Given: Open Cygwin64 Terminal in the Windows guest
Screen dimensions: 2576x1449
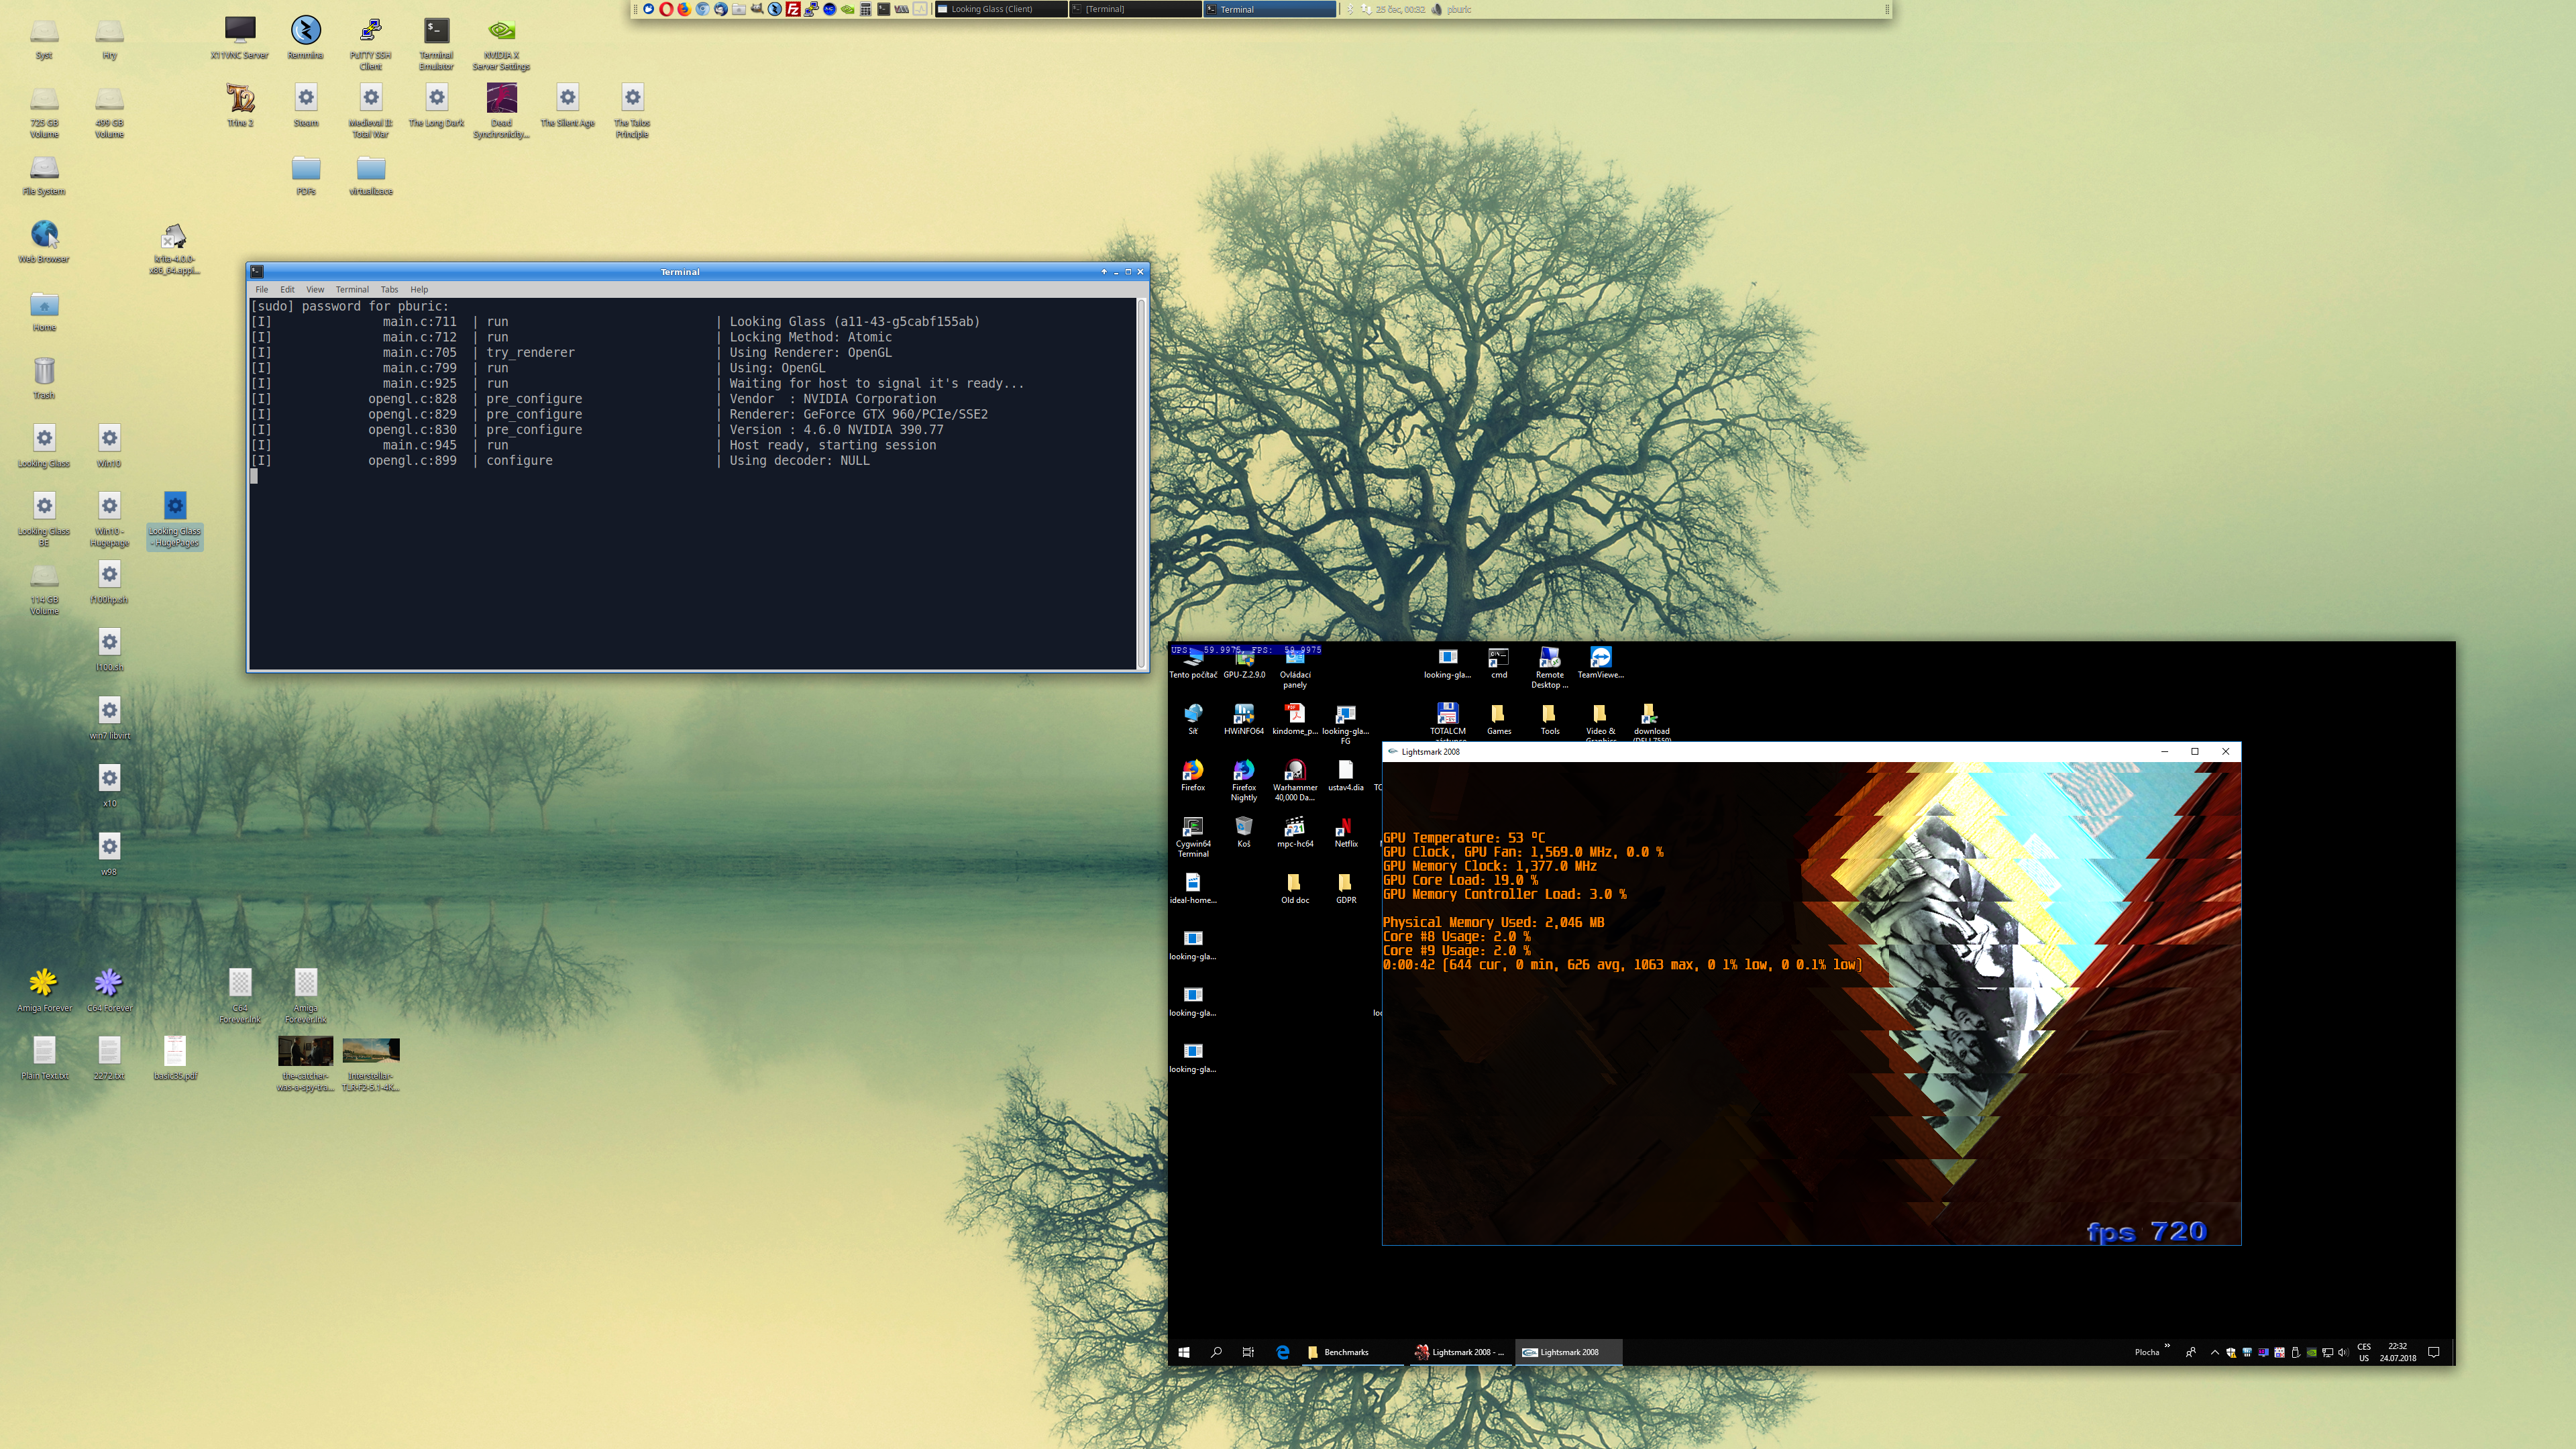Looking at the screenshot, I should coord(1193,836).
